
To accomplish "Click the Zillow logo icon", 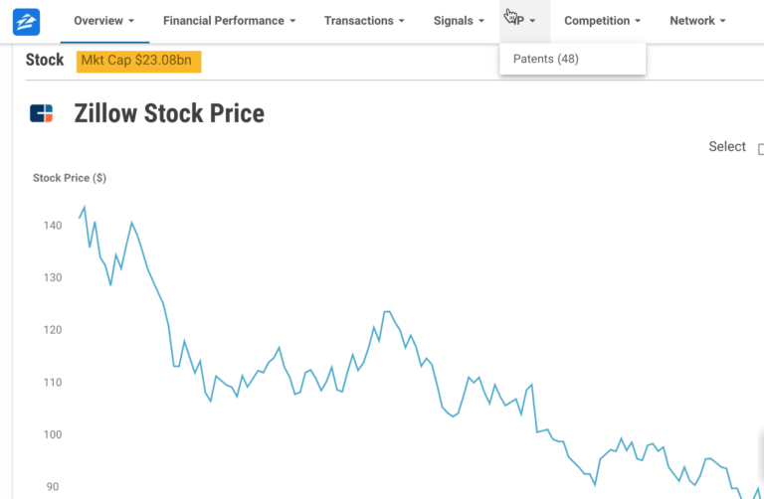I will coord(26,22).
